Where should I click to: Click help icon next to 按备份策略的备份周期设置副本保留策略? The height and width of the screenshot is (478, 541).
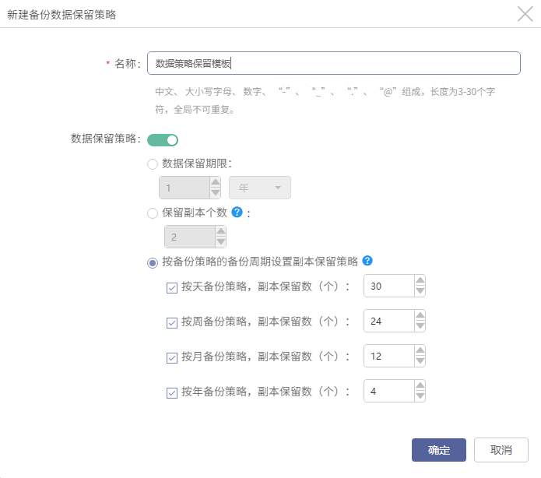tap(367, 261)
